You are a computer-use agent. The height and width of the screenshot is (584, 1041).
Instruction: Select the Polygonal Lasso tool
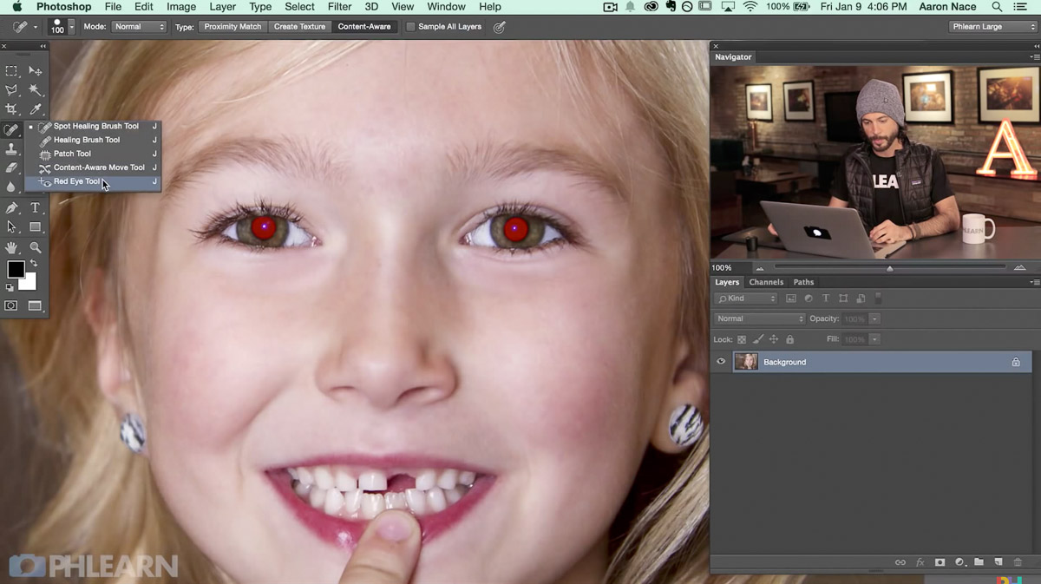[x=11, y=90]
